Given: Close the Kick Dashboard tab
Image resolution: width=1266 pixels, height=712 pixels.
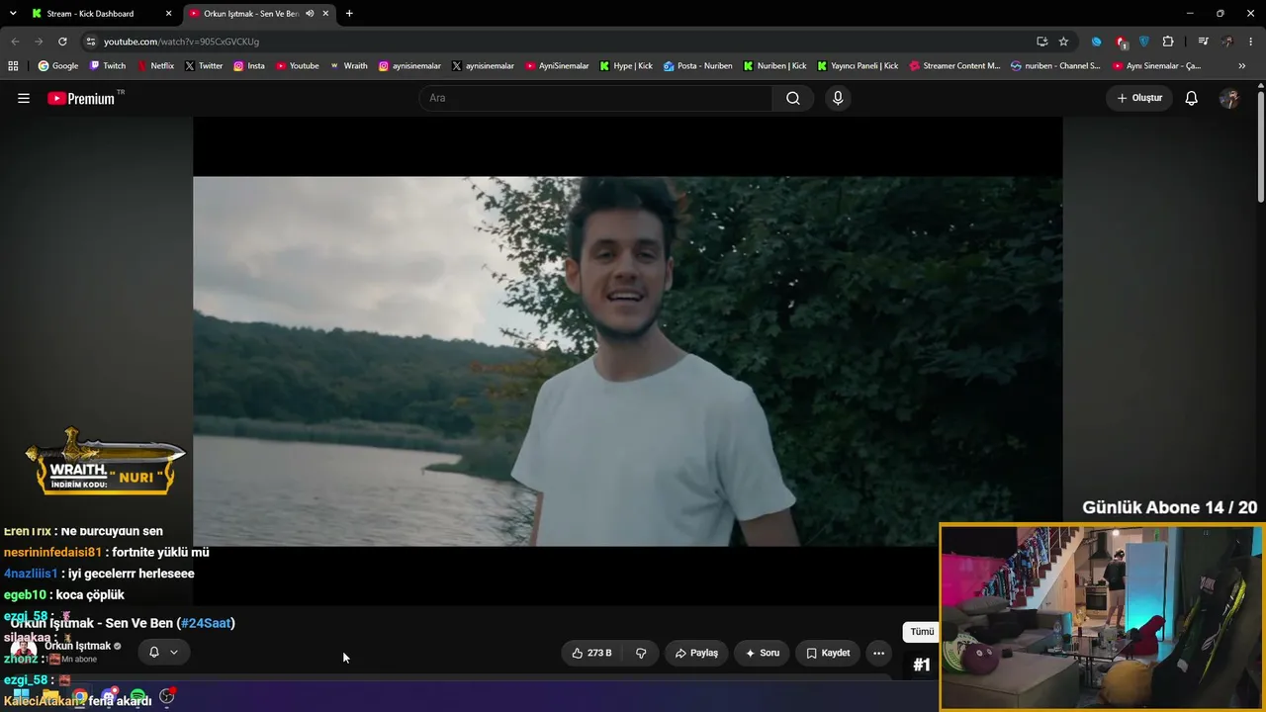Looking at the screenshot, I should (x=168, y=14).
